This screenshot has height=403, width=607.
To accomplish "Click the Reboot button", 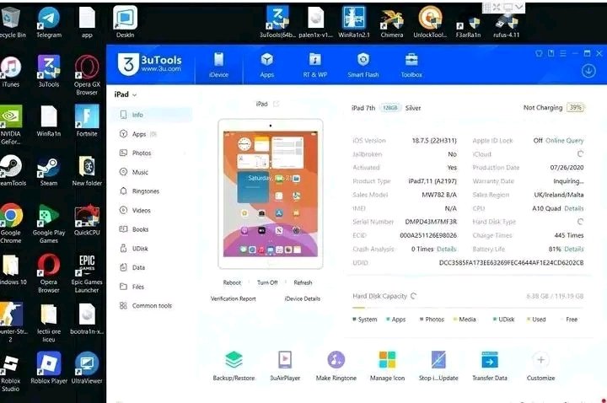I will coord(232,282).
